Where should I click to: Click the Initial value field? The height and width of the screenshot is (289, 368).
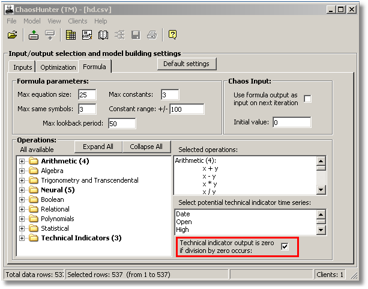pos(292,123)
